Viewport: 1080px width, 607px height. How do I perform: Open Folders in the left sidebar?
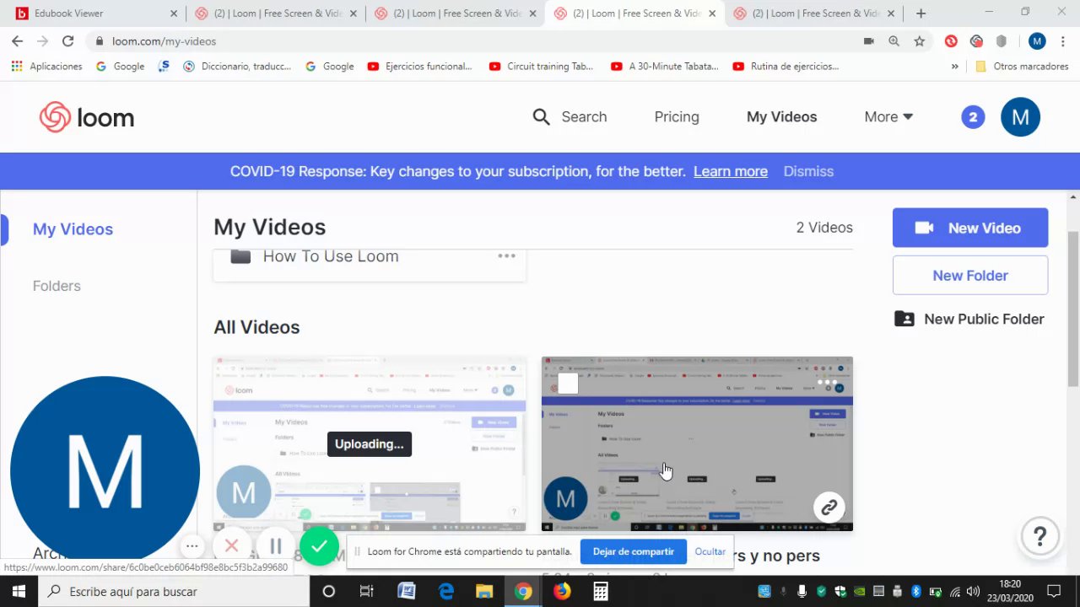(x=57, y=286)
